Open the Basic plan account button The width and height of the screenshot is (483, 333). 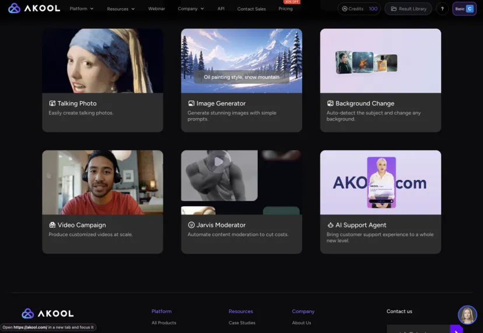tap(464, 9)
